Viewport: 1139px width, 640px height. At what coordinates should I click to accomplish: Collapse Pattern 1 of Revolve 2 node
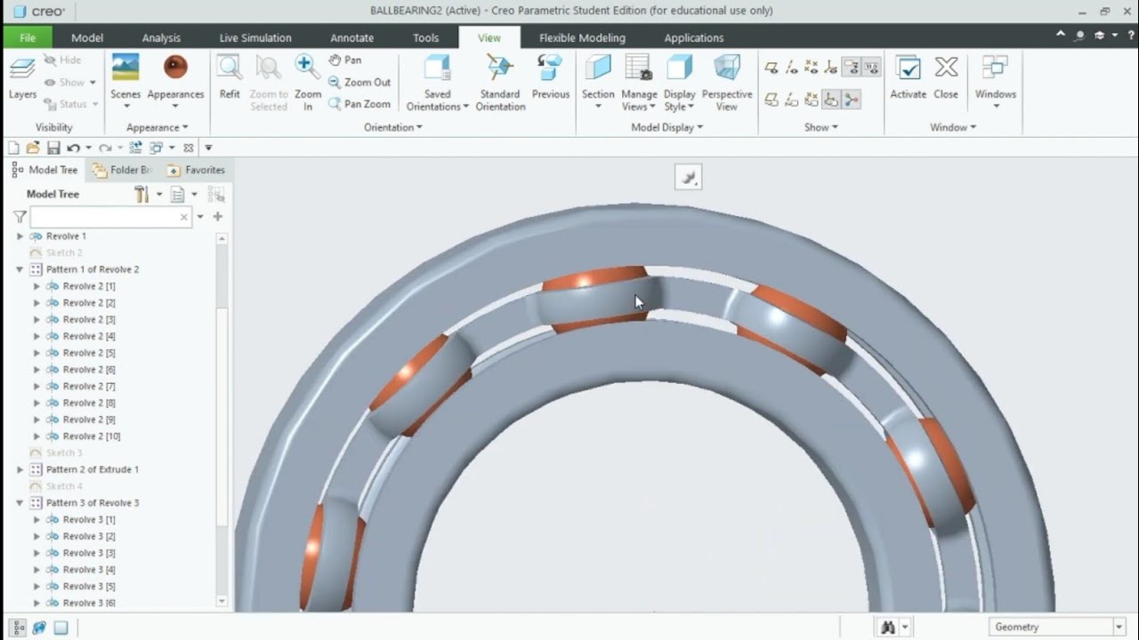(20, 269)
